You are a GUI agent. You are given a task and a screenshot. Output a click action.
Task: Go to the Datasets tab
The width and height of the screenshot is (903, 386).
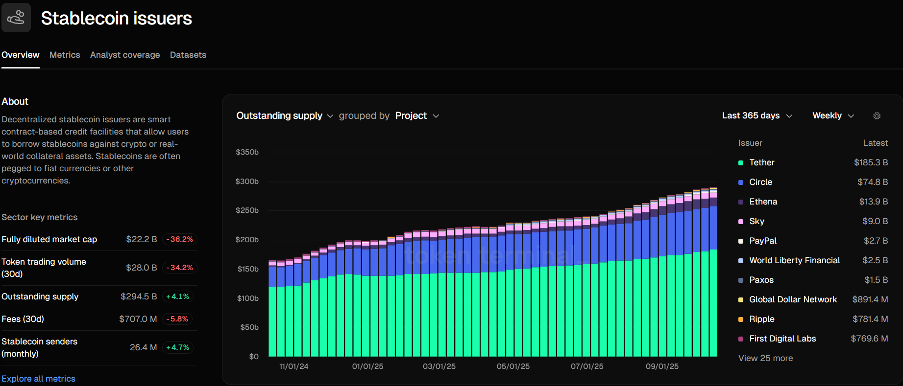pyautogui.click(x=188, y=55)
